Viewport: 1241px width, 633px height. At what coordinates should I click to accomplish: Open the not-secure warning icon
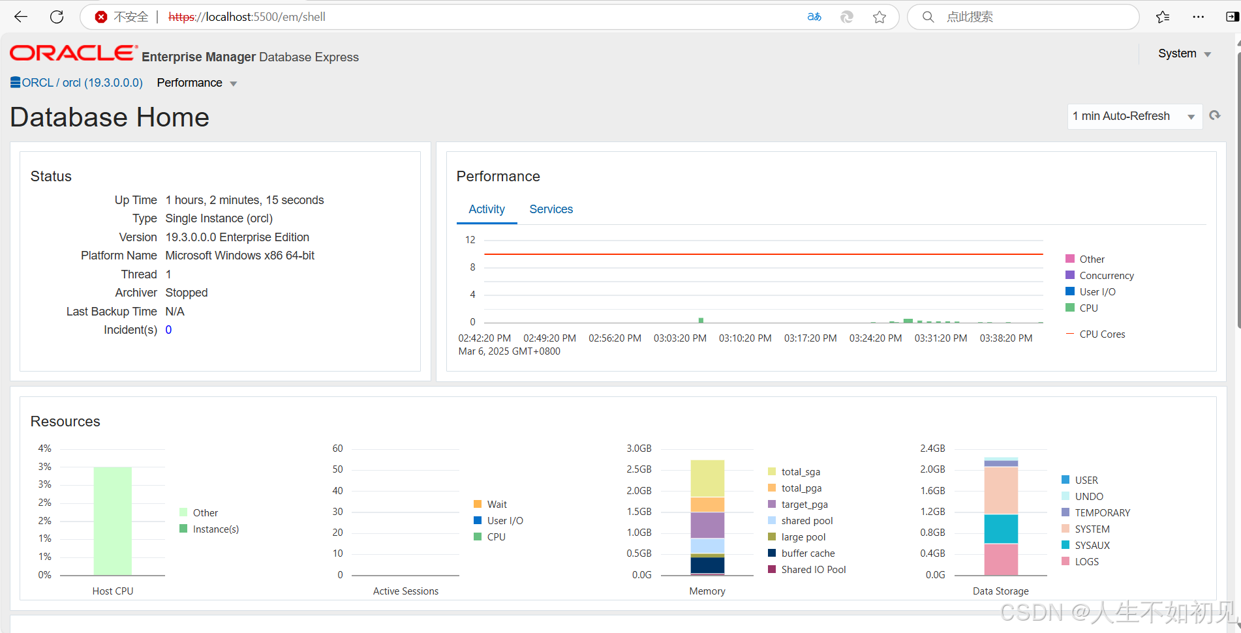[101, 17]
